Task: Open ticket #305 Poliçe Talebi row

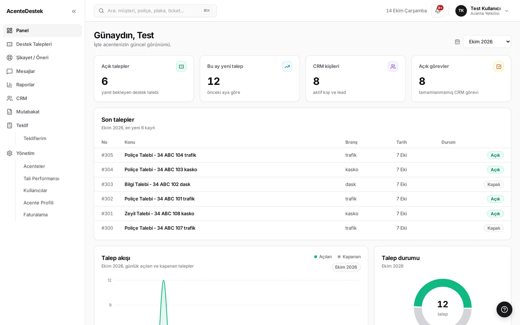Action: pyautogui.click(x=302, y=155)
